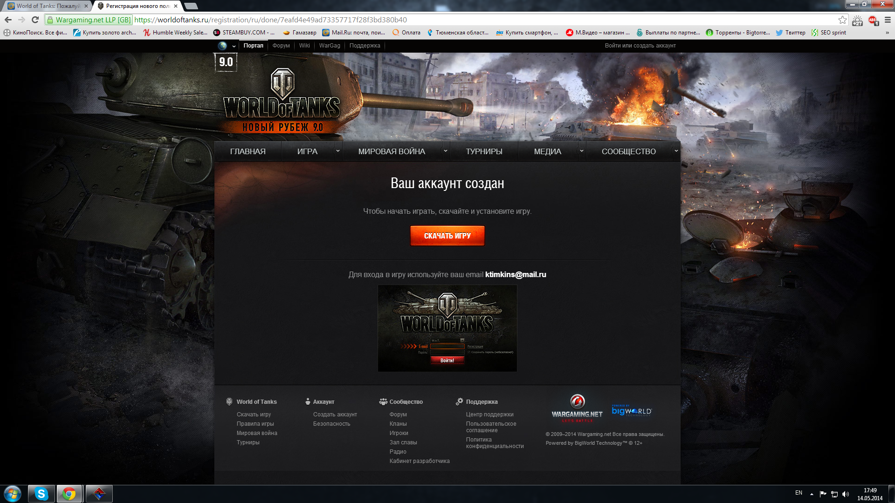Click the green SSL padlock icon
The image size is (895, 503).
(50, 20)
